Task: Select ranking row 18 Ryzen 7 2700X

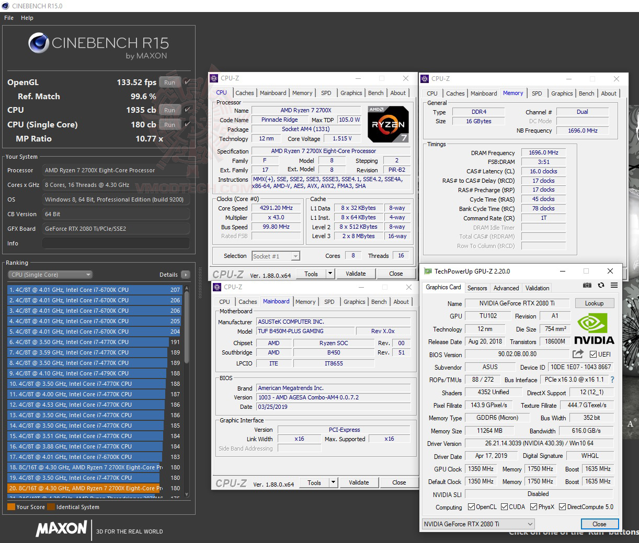Action: tap(94, 467)
